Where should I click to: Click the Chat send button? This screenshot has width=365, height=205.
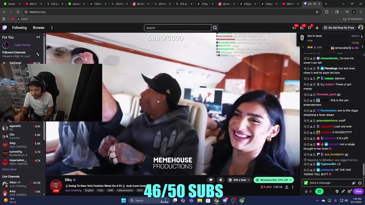(x=358, y=191)
